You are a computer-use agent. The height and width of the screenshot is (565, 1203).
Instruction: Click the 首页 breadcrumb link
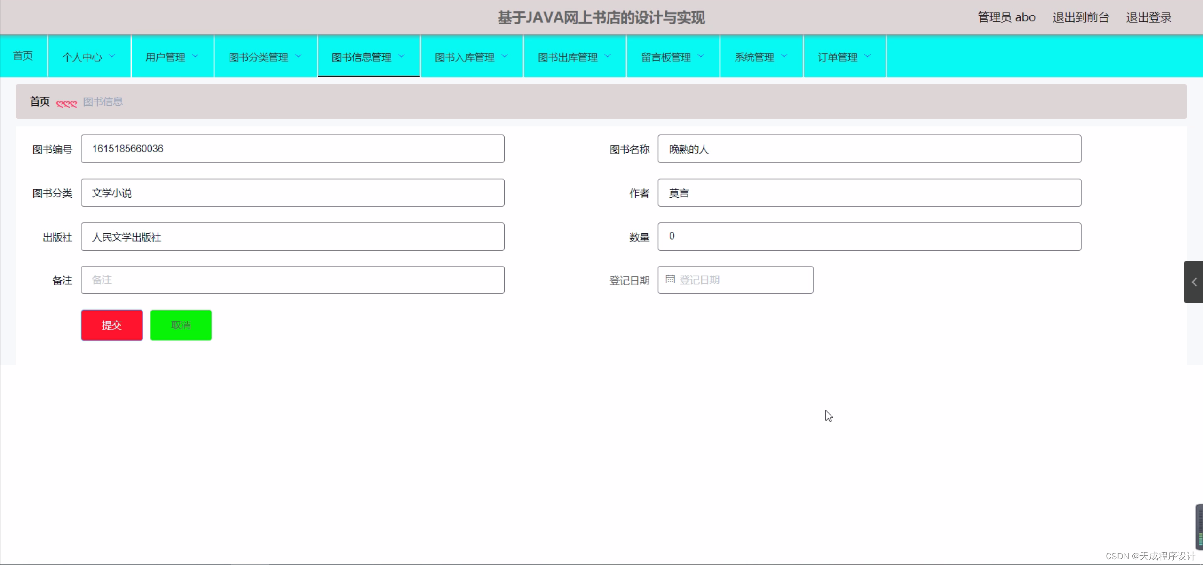pos(40,102)
